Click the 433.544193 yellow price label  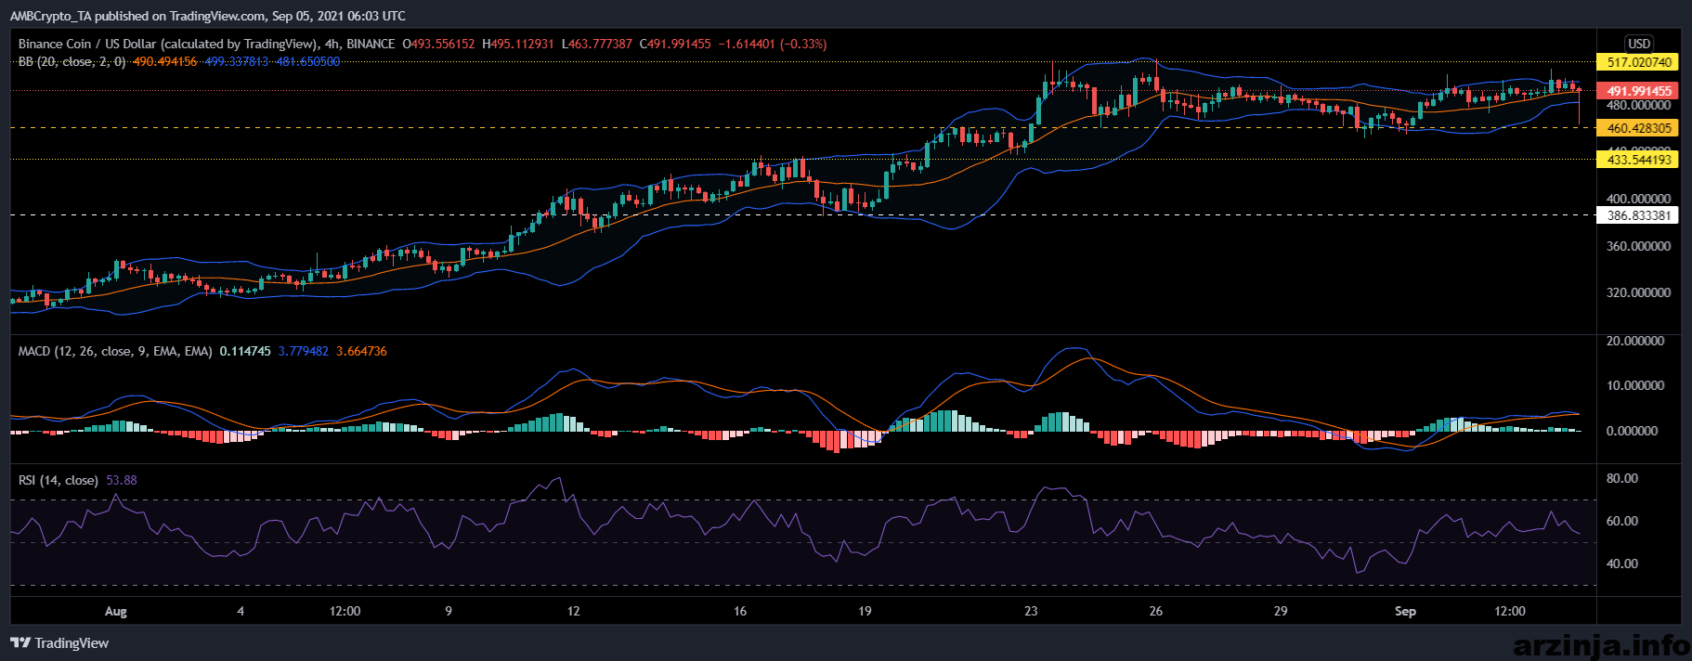[x=1637, y=160]
